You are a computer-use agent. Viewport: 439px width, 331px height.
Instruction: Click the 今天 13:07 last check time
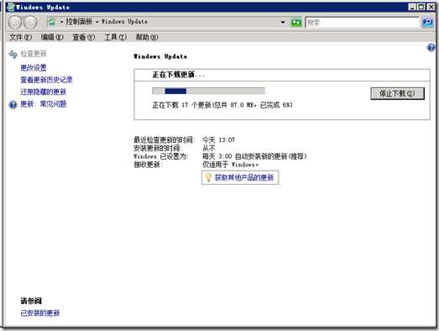(218, 139)
